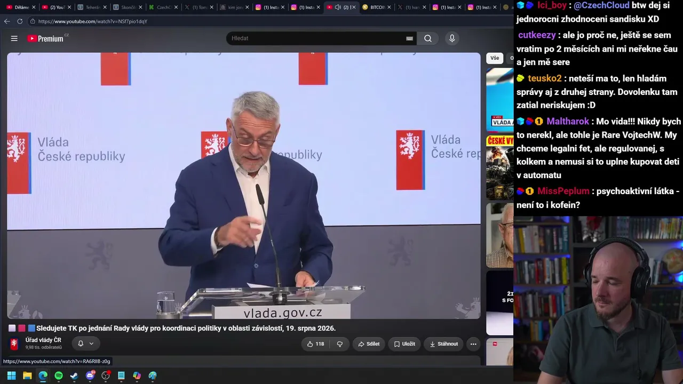Save the video with Uložit

click(x=404, y=344)
